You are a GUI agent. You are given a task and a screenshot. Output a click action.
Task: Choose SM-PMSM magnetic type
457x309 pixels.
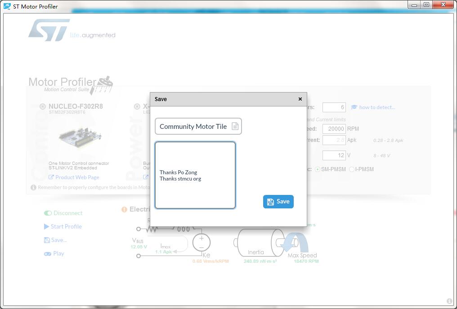(318, 169)
